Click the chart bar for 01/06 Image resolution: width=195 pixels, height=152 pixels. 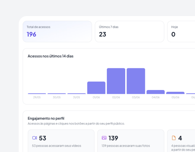pos(96,88)
